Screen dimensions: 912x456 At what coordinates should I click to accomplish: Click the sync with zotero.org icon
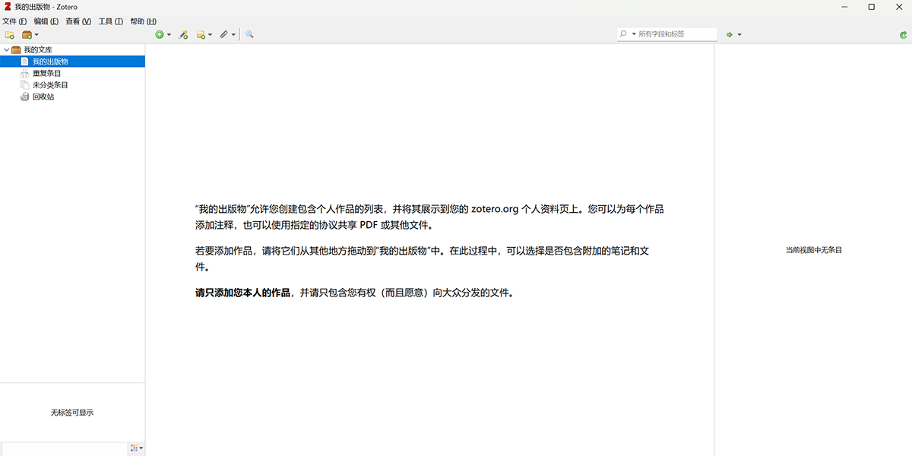click(x=903, y=34)
